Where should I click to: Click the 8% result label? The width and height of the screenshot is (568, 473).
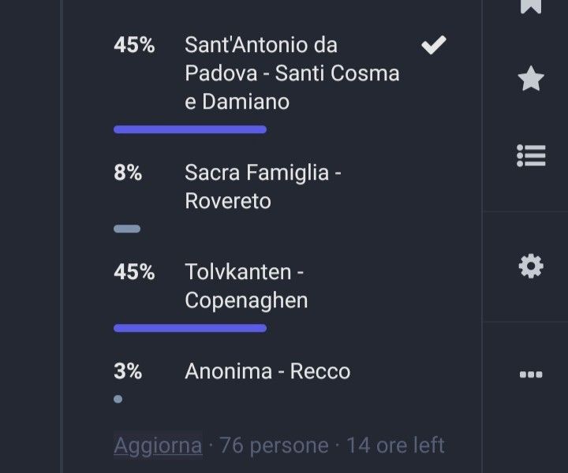128,173
